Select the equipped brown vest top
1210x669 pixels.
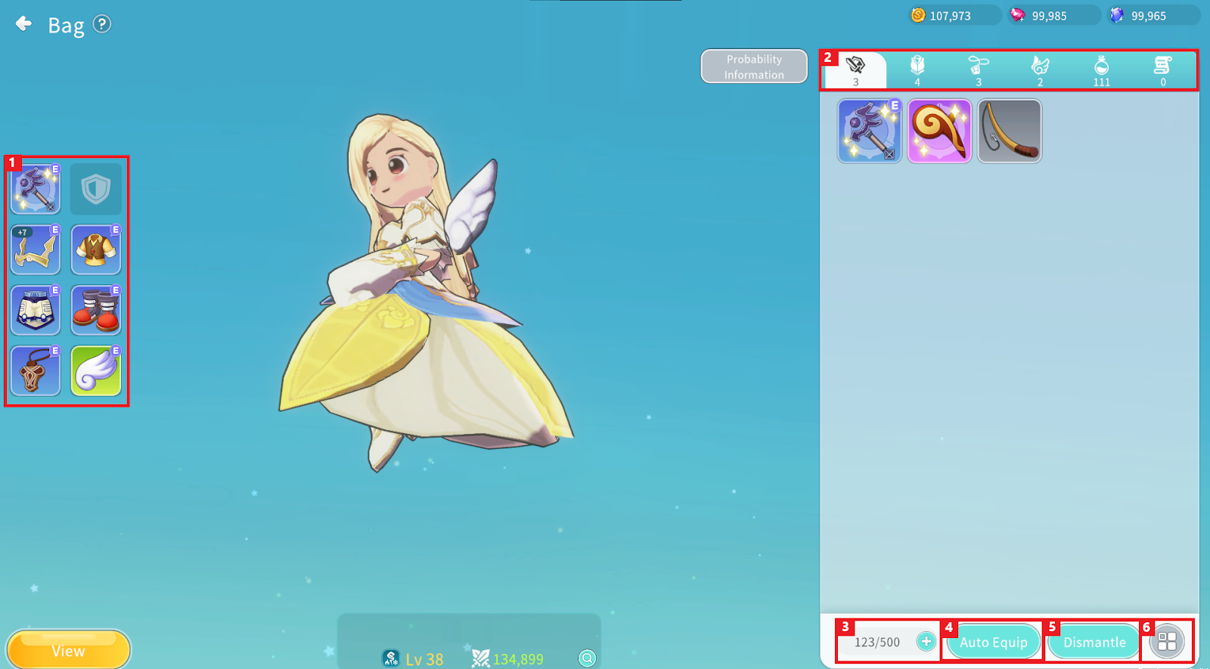(x=96, y=249)
